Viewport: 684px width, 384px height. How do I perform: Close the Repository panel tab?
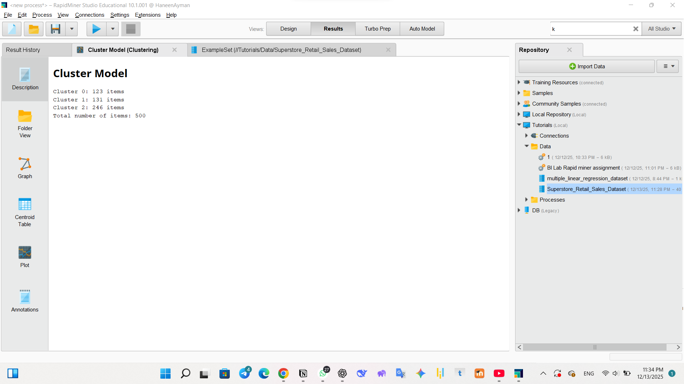pyautogui.click(x=569, y=50)
